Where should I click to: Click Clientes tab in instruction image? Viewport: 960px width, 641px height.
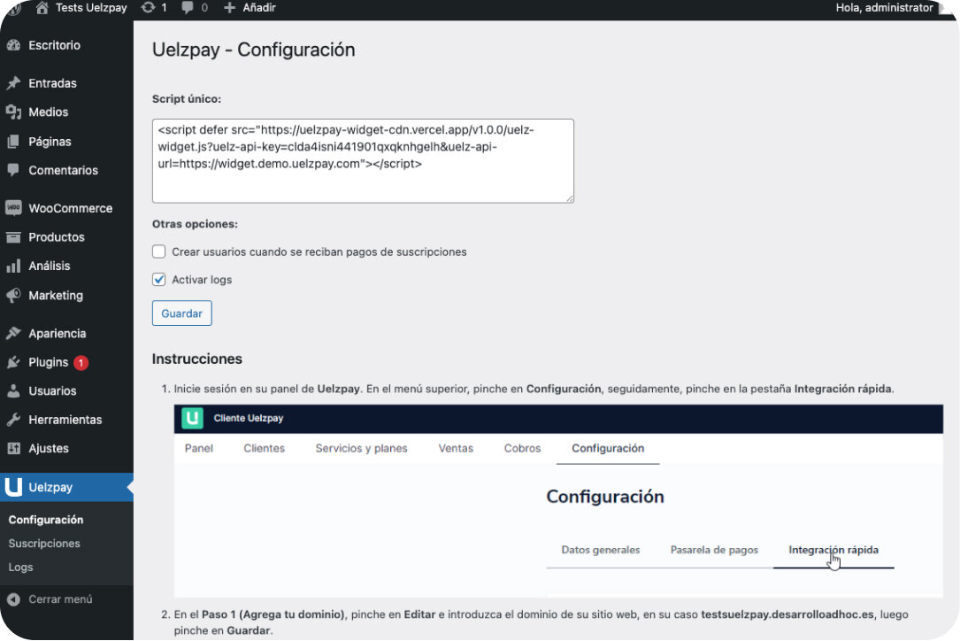click(264, 449)
